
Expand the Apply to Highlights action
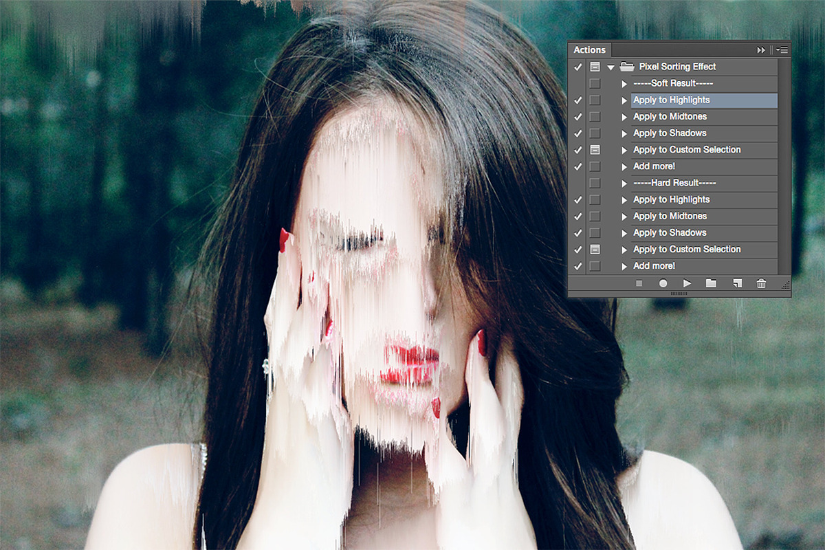pyautogui.click(x=624, y=100)
